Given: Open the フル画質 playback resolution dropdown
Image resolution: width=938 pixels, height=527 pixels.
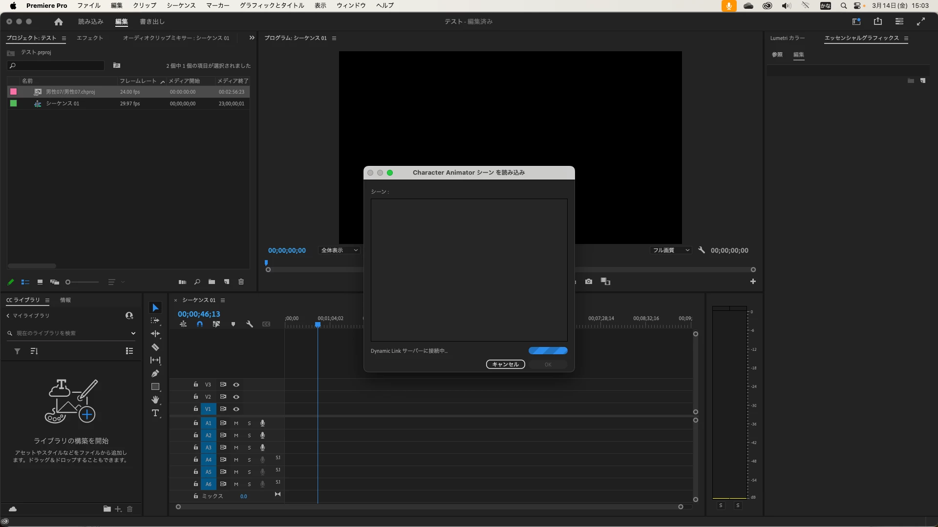Looking at the screenshot, I should point(671,250).
